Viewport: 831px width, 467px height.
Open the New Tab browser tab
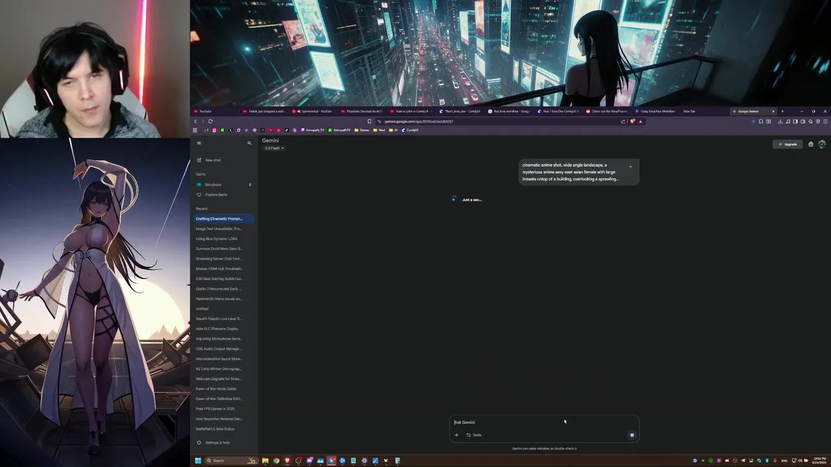(704, 111)
